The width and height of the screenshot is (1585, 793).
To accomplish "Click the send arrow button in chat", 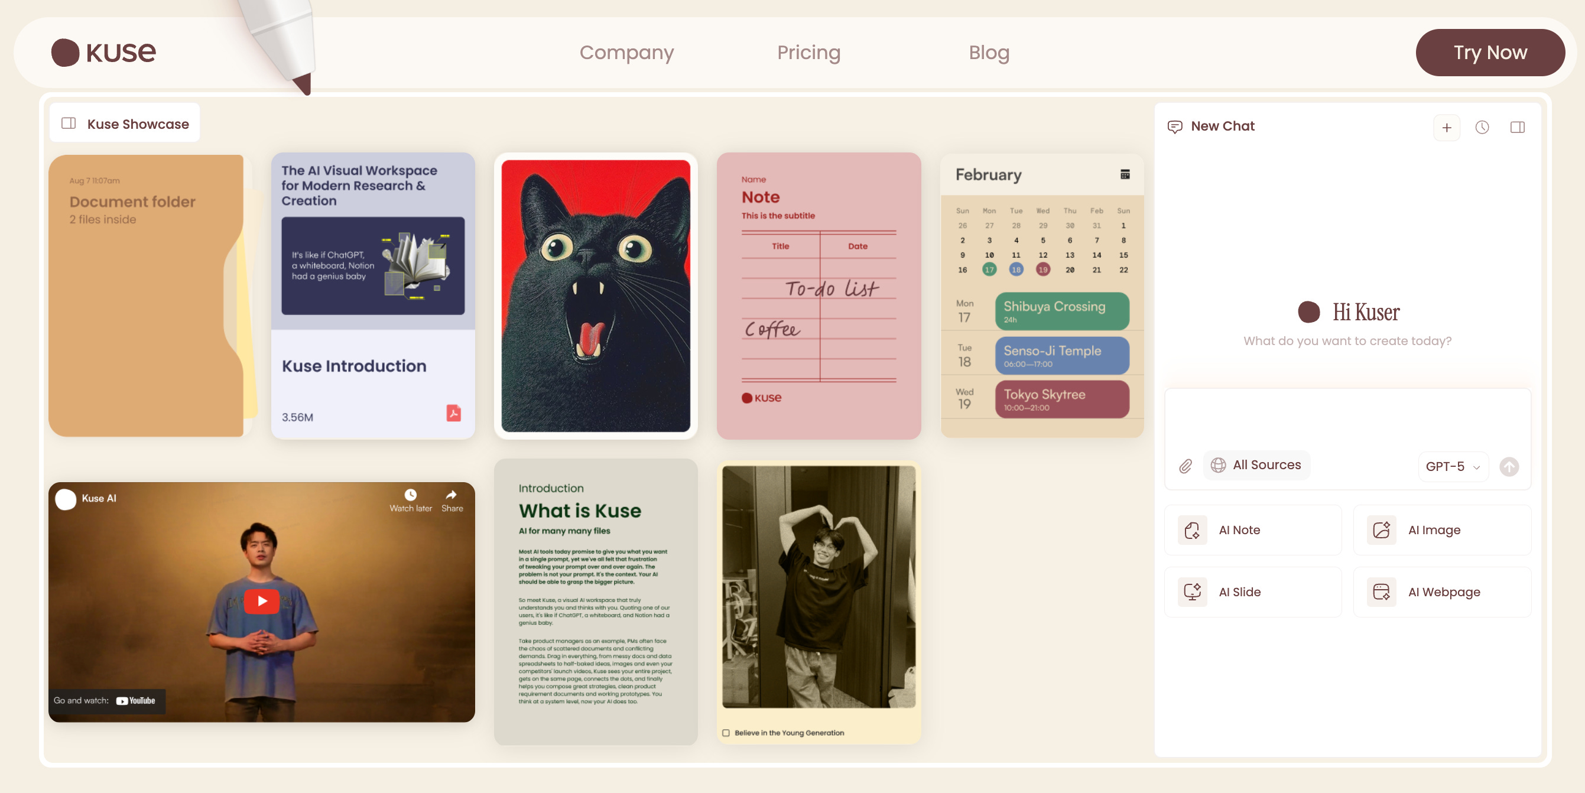I will click(1509, 466).
